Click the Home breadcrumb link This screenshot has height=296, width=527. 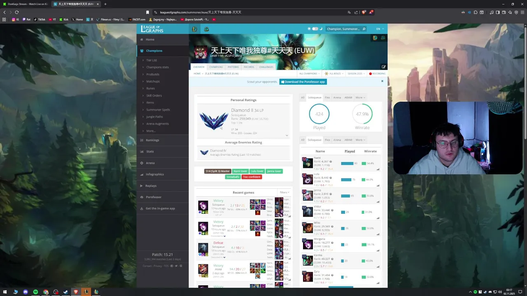pos(197,74)
